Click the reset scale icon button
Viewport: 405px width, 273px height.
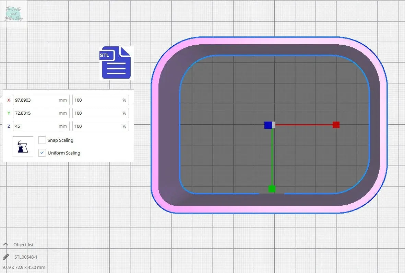pyautogui.click(x=23, y=147)
